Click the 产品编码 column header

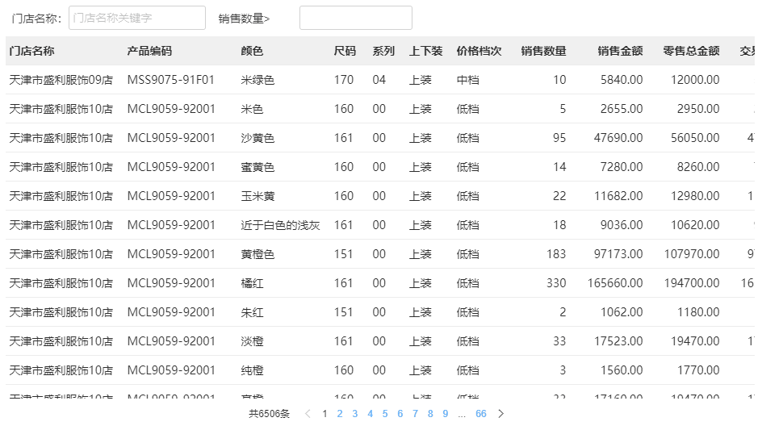point(149,51)
